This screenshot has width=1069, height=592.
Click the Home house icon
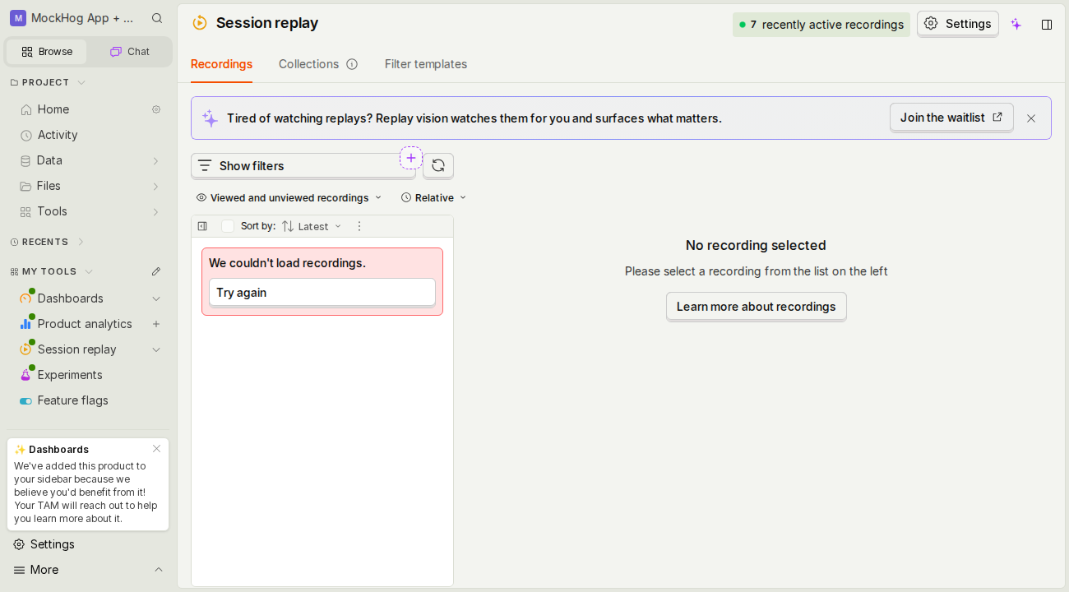coord(26,109)
